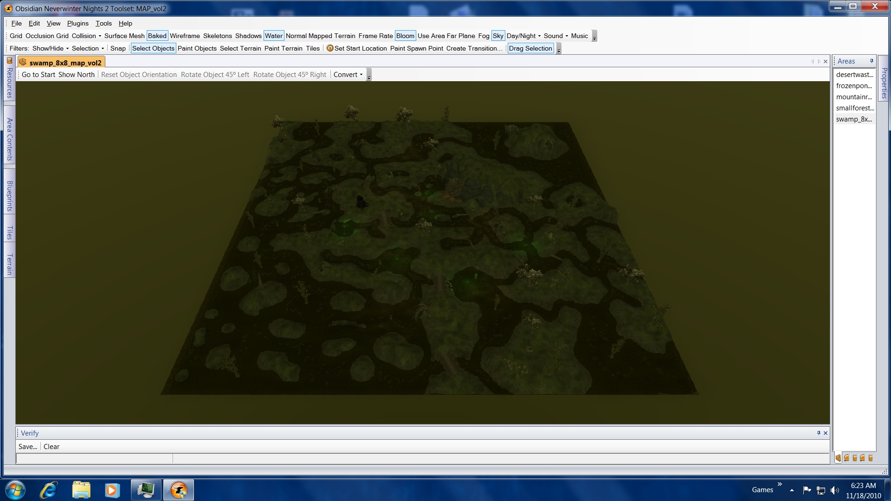The width and height of the screenshot is (891, 501).
Task: Open the Plugins menu
Action: click(77, 23)
